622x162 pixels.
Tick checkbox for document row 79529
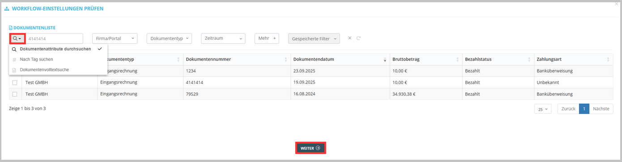pos(15,94)
